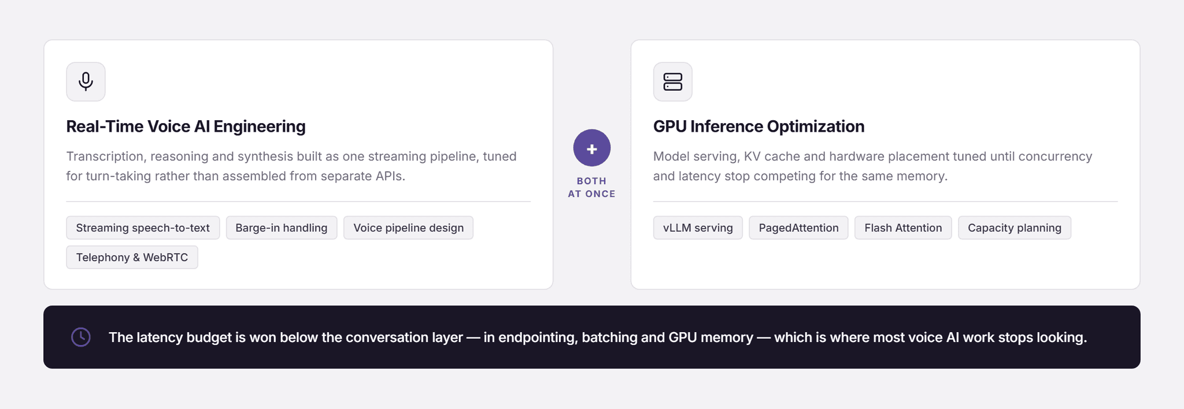Select the vLLM serving tag
This screenshot has height=409, width=1184.
(x=698, y=228)
